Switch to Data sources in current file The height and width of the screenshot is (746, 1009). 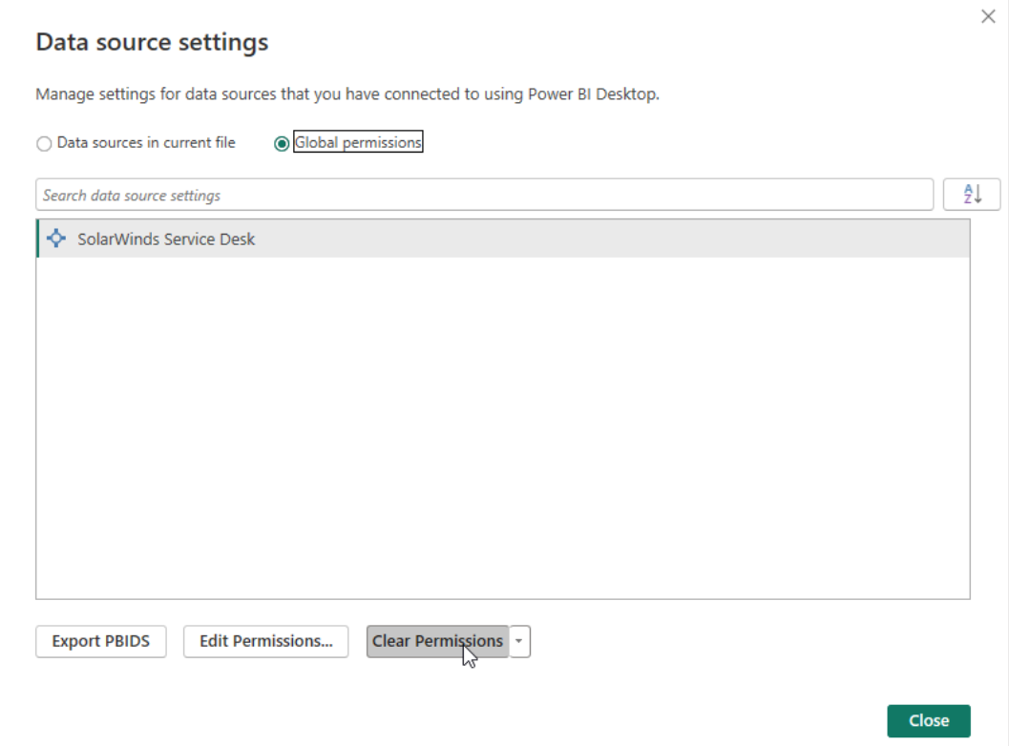(x=43, y=142)
